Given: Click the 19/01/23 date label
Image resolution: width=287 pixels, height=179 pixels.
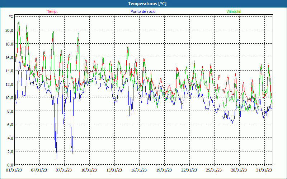Looking at the screenshot, I should (x=164, y=170).
